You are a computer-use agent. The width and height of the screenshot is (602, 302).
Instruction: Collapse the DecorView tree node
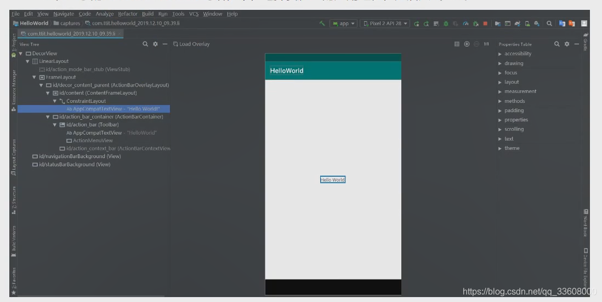21,54
